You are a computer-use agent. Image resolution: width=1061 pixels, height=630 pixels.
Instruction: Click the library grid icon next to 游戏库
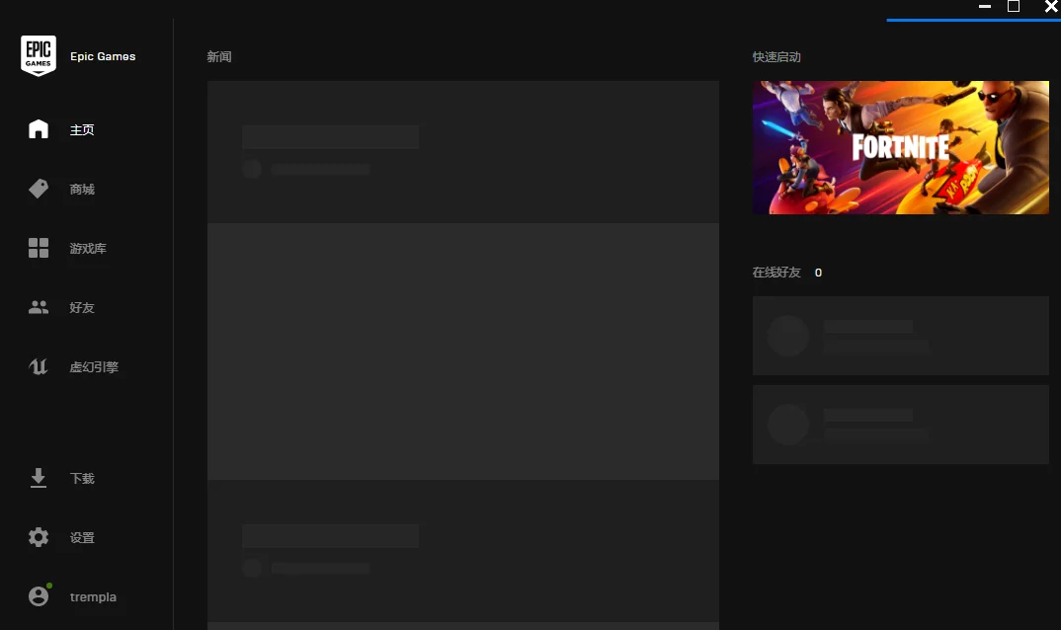point(39,248)
